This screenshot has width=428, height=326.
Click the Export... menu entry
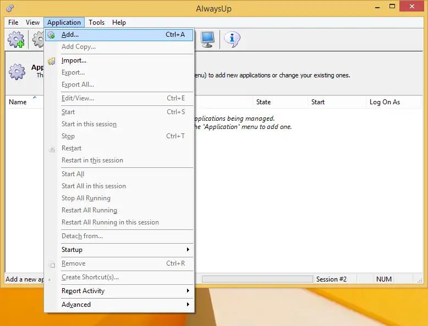pyautogui.click(x=119, y=72)
